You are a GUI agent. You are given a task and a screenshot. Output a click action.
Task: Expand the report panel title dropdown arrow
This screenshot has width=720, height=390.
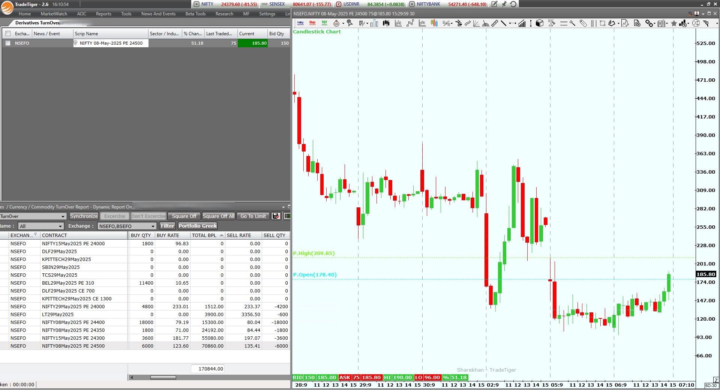click(x=283, y=207)
